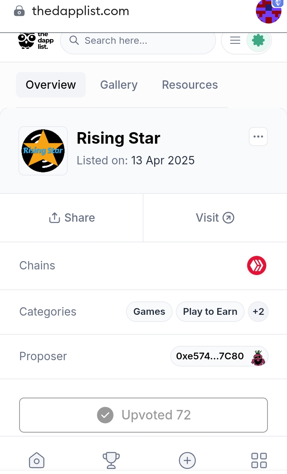Tap the trophy icon in bottom bar
The width and height of the screenshot is (287, 474).
click(x=111, y=460)
